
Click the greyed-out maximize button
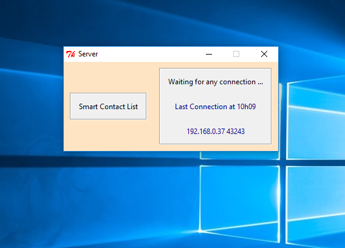pyautogui.click(x=236, y=54)
